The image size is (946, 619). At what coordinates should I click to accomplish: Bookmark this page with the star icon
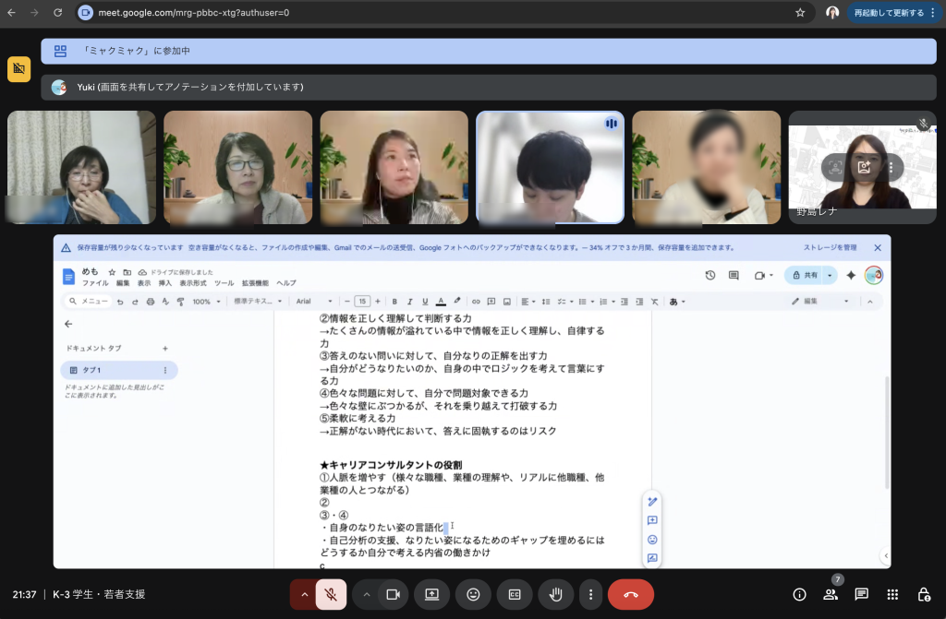(x=800, y=13)
